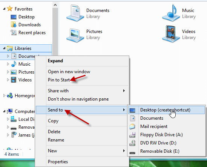Expand the Homegroup tree node

point(4,96)
